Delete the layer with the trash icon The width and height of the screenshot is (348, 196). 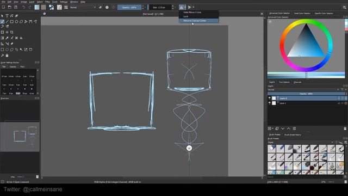pos(345,128)
